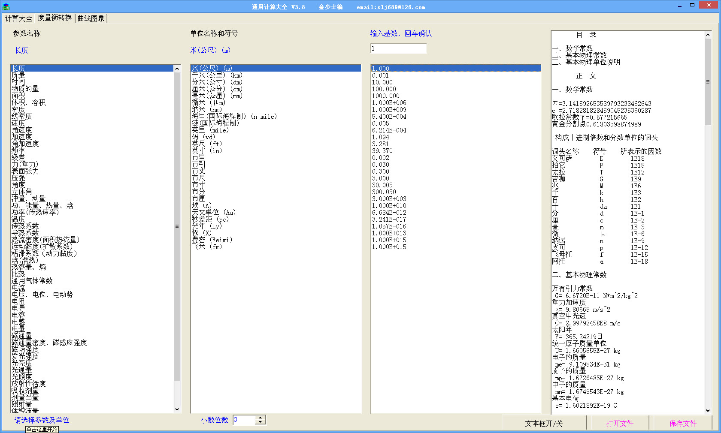Select 长度 in the parameter list
Screen dimensions: 721x433
tap(92, 68)
